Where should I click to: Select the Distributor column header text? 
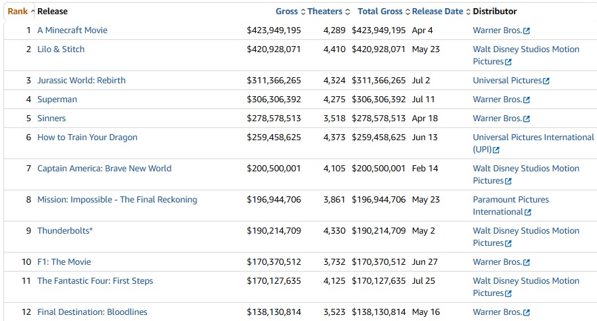[495, 12]
